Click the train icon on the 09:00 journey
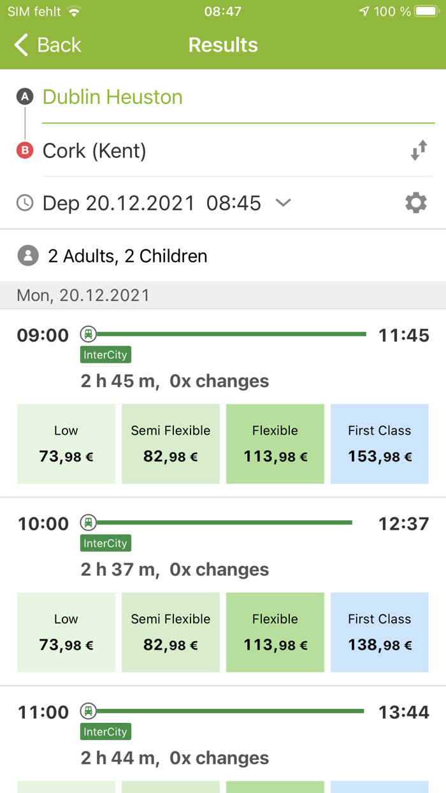Screen dimensions: 446x793 [x=88, y=333]
